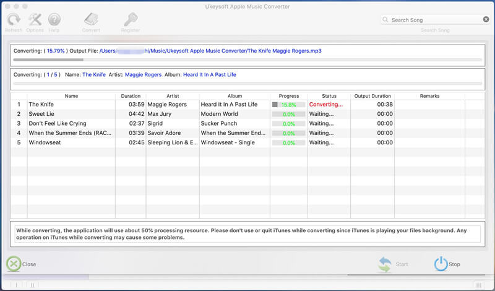Click the Convert toolbar icon
The width and height of the screenshot is (495, 291).
pos(91,19)
